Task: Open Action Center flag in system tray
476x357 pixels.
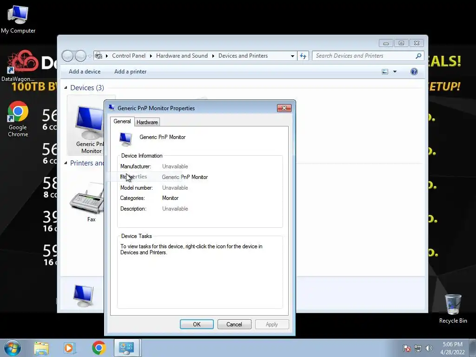Action: pos(407,348)
